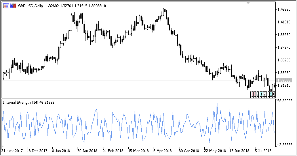Click the 21 Nov 2017 date label
The height and width of the screenshot is (156, 297).
(12, 151)
